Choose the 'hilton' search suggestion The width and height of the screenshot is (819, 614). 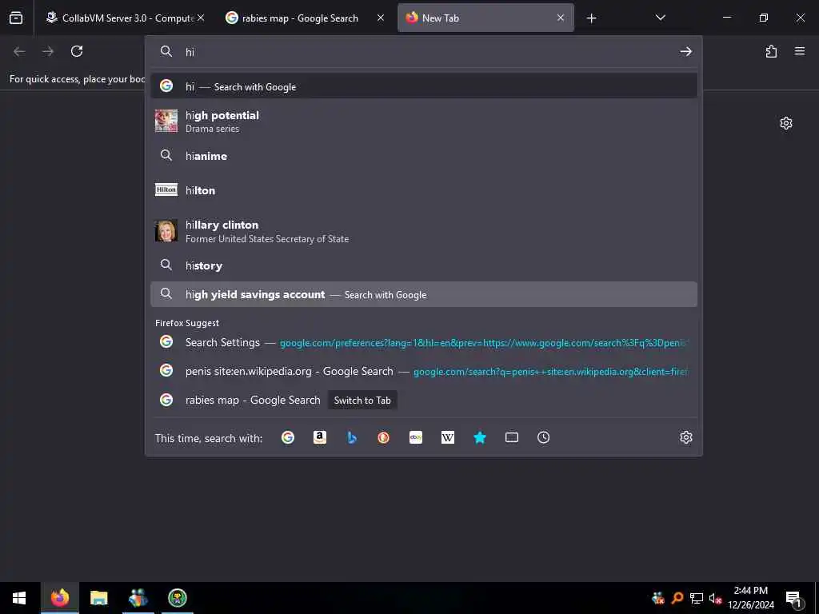424,190
